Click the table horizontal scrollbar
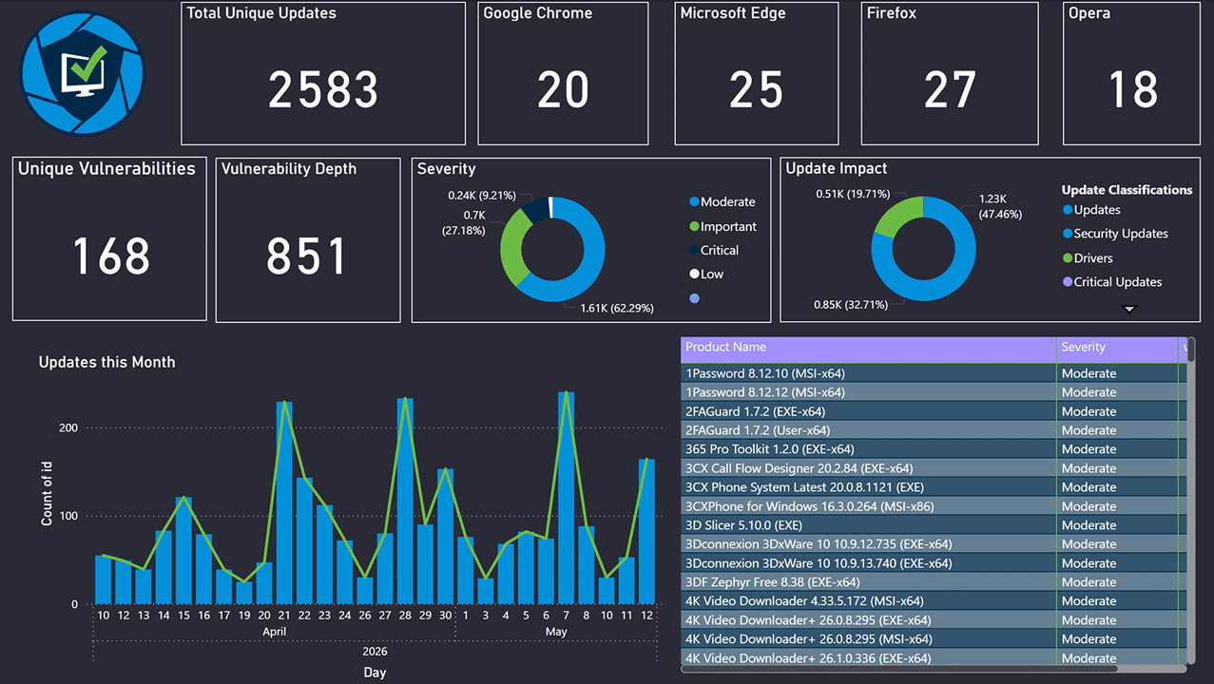 click(x=934, y=670)
